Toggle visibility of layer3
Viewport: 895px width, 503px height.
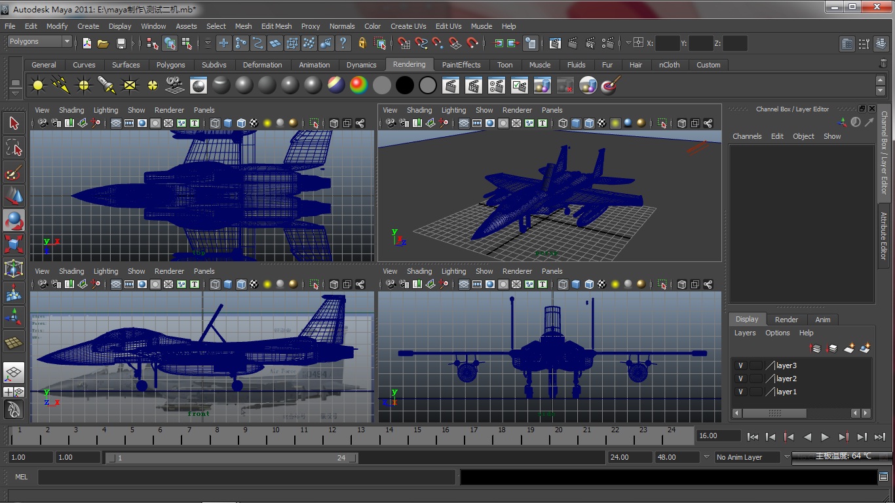click(740, 365)
